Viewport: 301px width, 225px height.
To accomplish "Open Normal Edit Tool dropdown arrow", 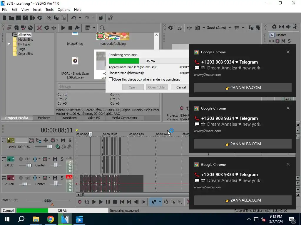I will 160,202.
